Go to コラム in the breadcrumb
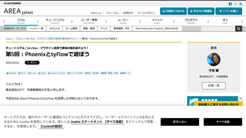 pyautogui.click(x=19, y=39)
